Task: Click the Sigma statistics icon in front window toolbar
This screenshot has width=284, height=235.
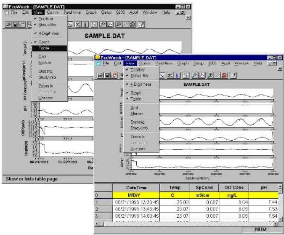Action: point(170,75)
